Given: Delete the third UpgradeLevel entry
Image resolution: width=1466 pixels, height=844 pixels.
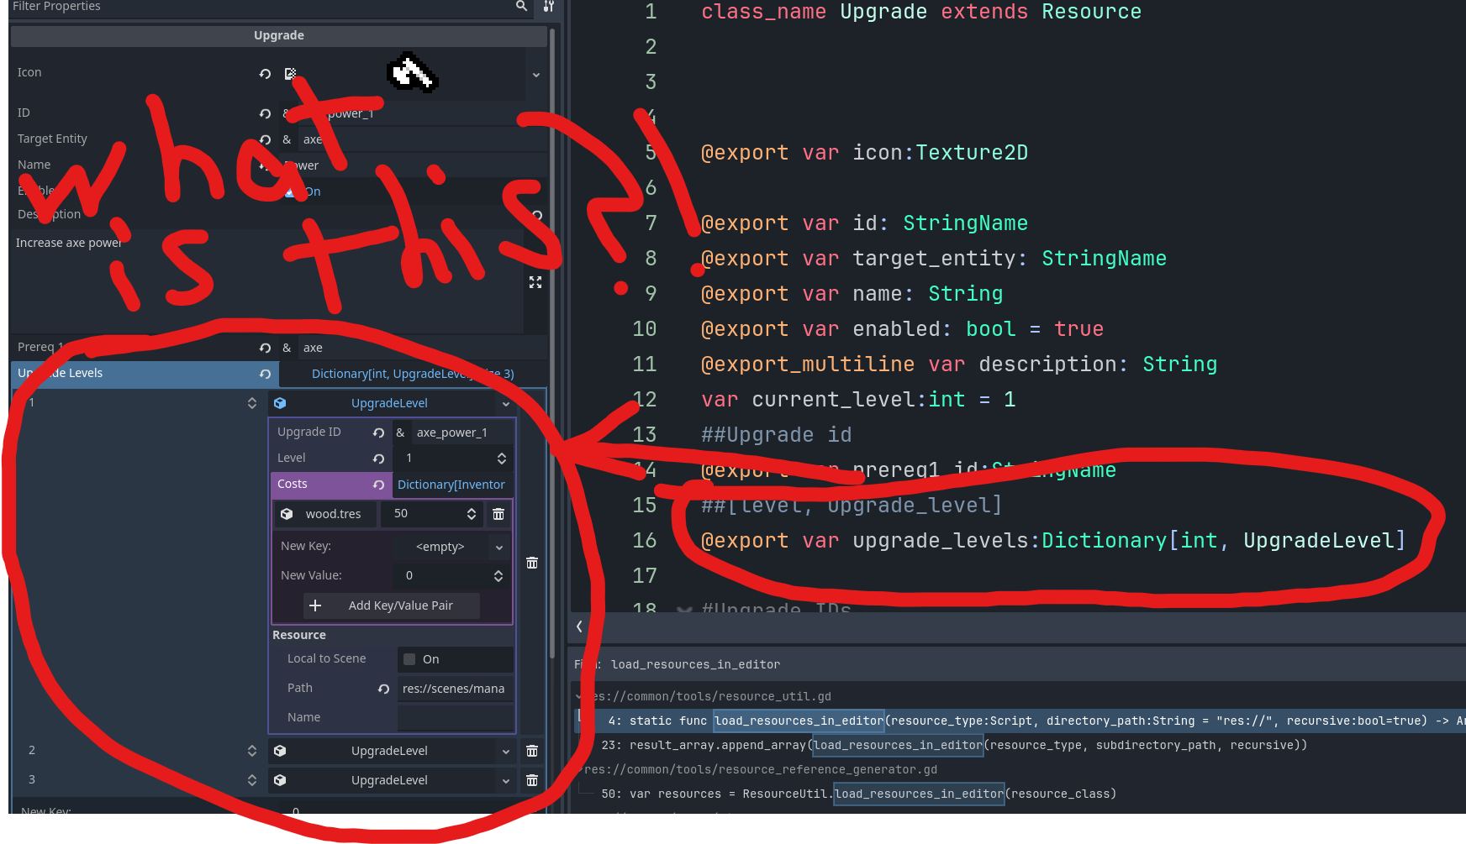Looking at the screenshot, I should (532, 780).
